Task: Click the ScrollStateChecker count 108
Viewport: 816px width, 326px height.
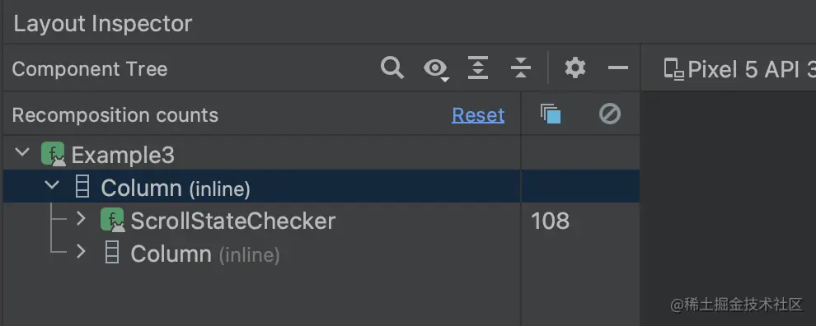Action: [x=550, y=221]
